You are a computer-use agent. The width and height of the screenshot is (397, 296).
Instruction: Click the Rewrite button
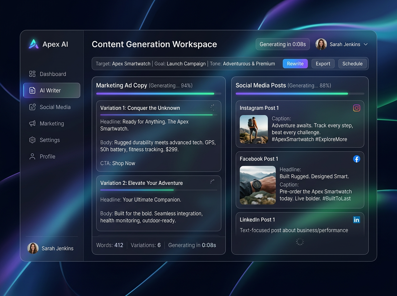(x=295, y=64)
